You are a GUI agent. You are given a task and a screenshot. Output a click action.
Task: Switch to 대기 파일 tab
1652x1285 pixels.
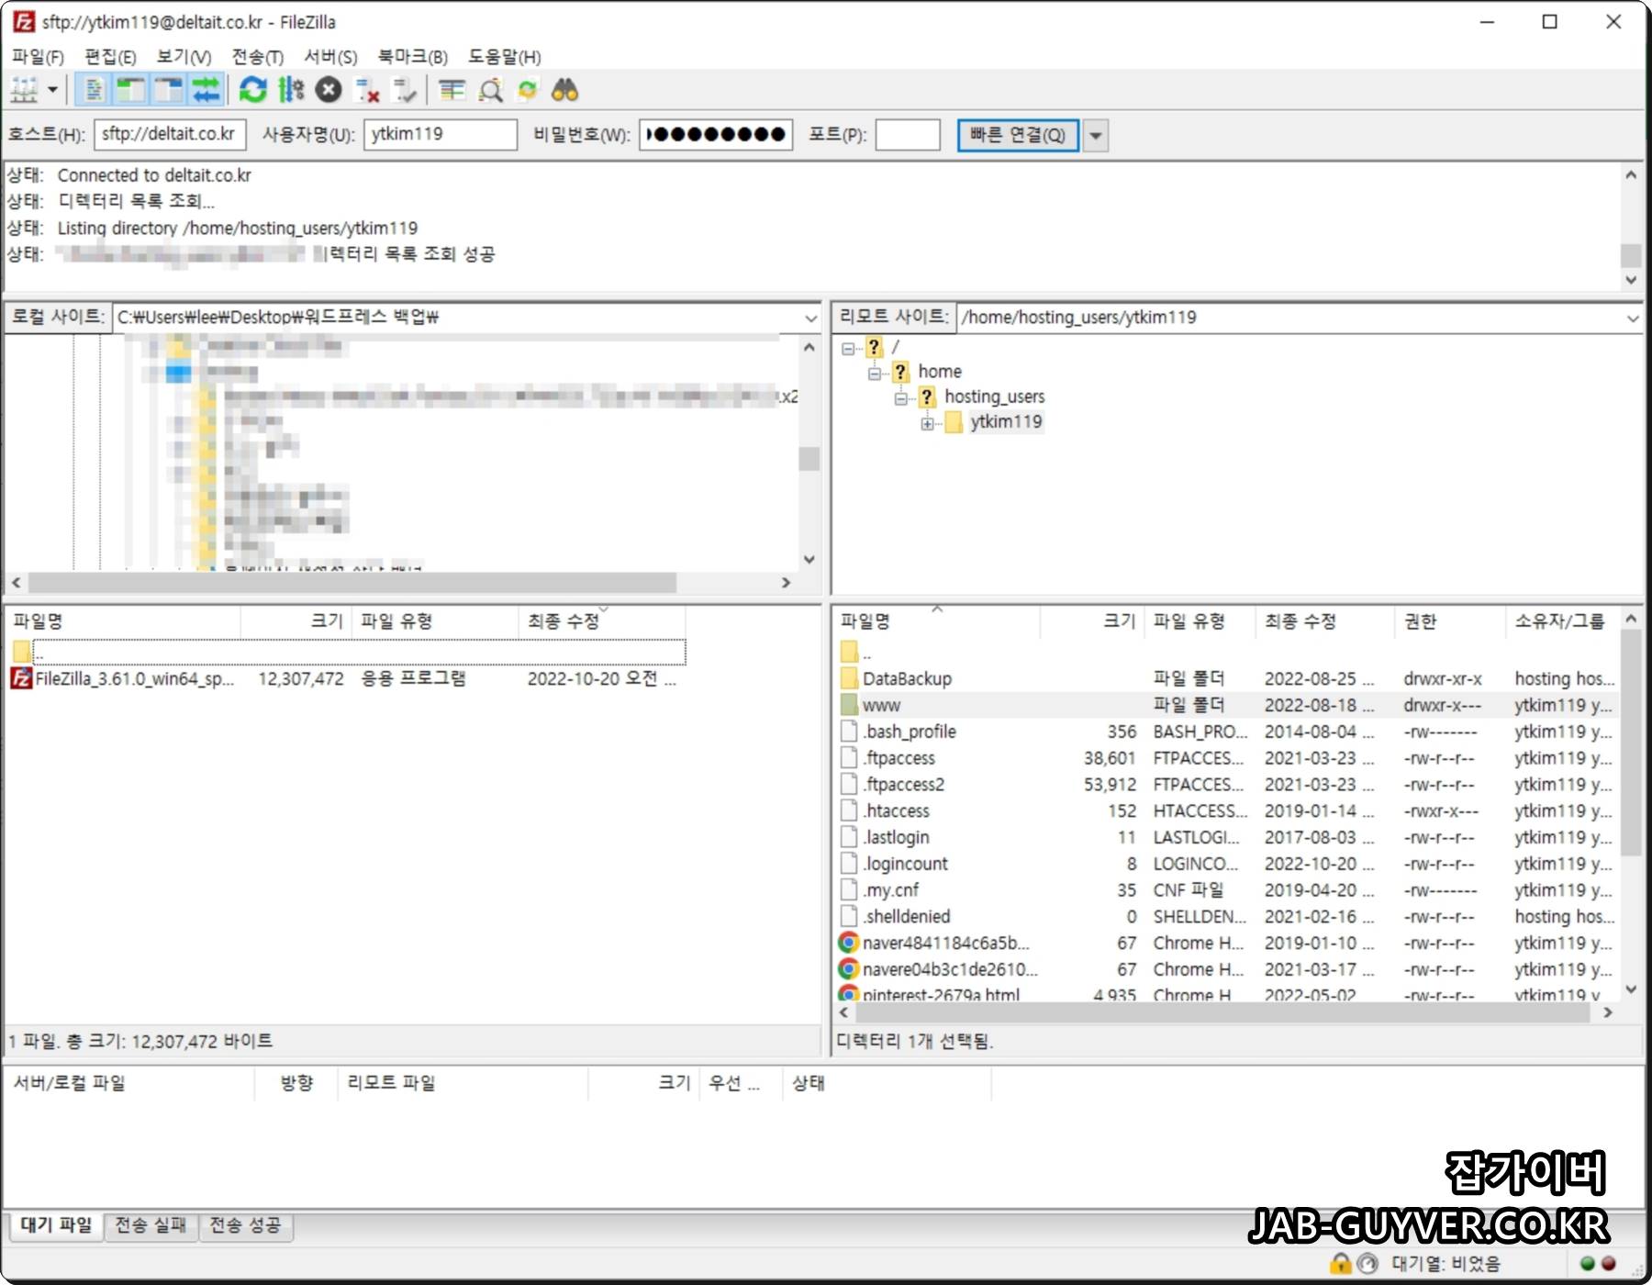click(x=57, y=1225)
